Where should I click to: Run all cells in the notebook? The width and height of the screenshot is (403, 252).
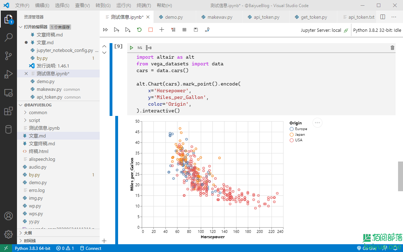105,30
